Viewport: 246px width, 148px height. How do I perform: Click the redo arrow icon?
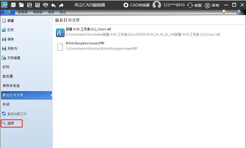(61, 5)
